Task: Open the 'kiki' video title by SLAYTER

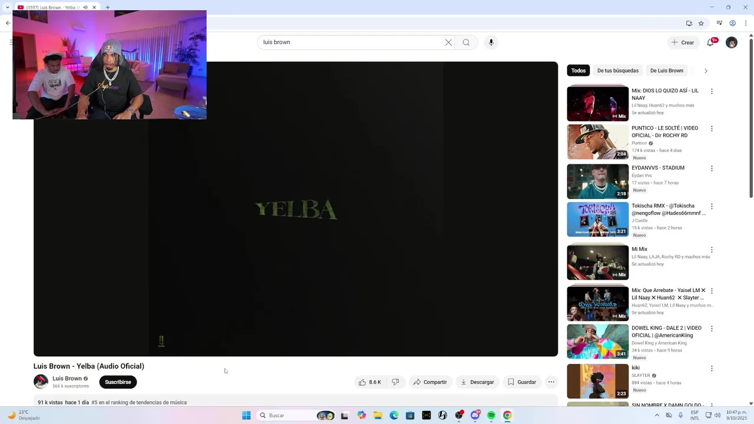Action: click(x=636, y=368)
